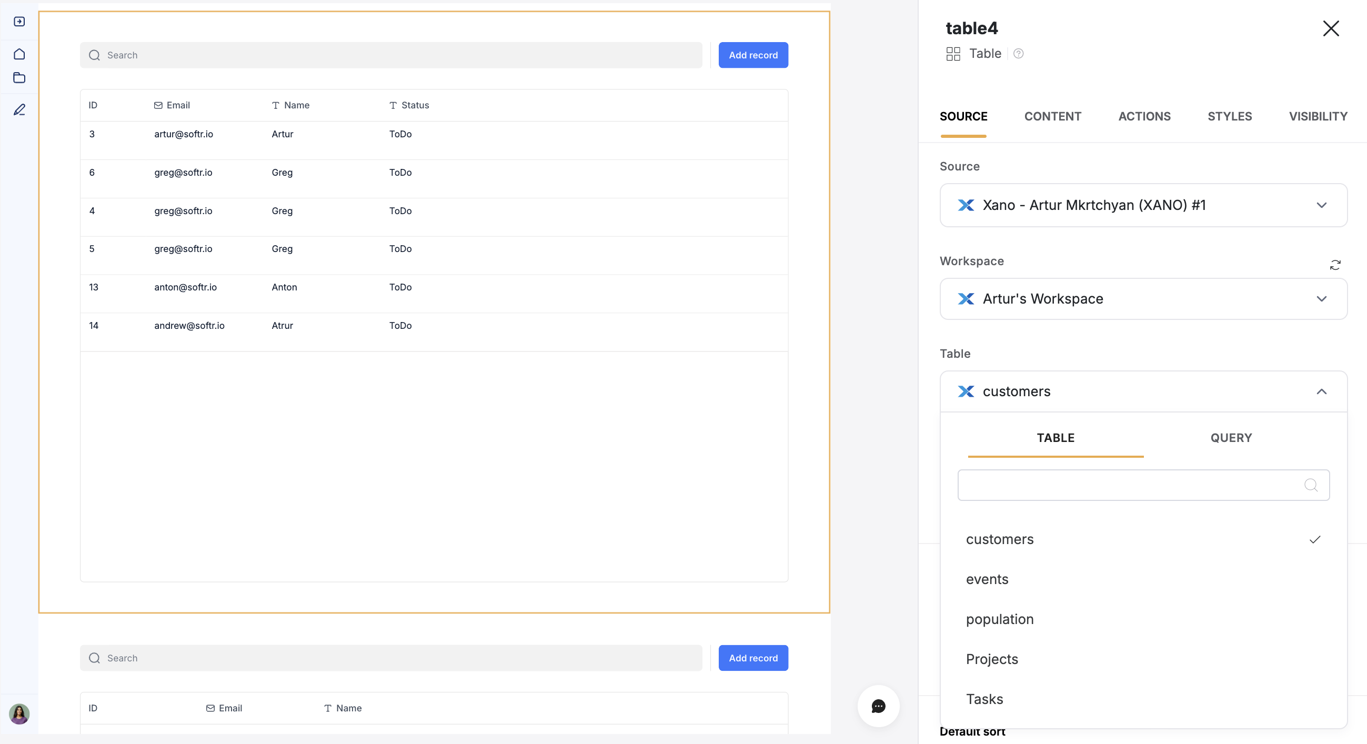
Task: Click the checkmark next to customers
Action: pyautogui.click(x=1315, y=540)
